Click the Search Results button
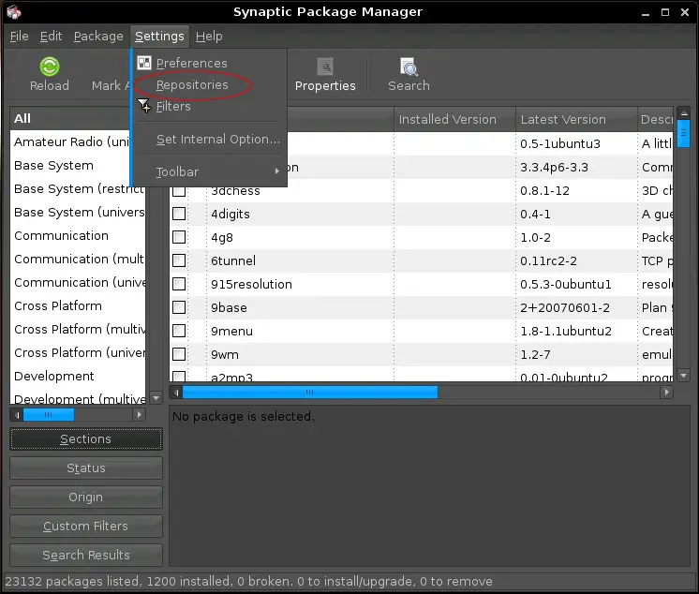Viewport: 699px width, 594px height. pyautogui.click(x=86, y=556)
